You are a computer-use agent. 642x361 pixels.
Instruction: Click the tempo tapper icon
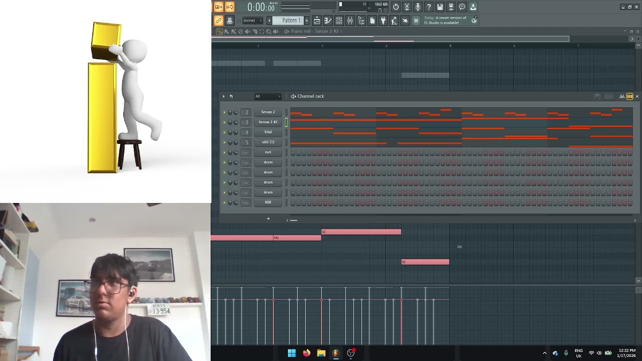394,21
